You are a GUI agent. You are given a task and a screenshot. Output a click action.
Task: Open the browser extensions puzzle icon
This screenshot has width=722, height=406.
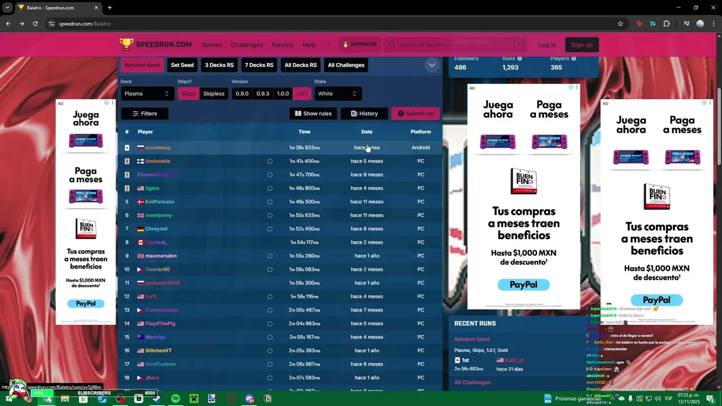[667, 24]
